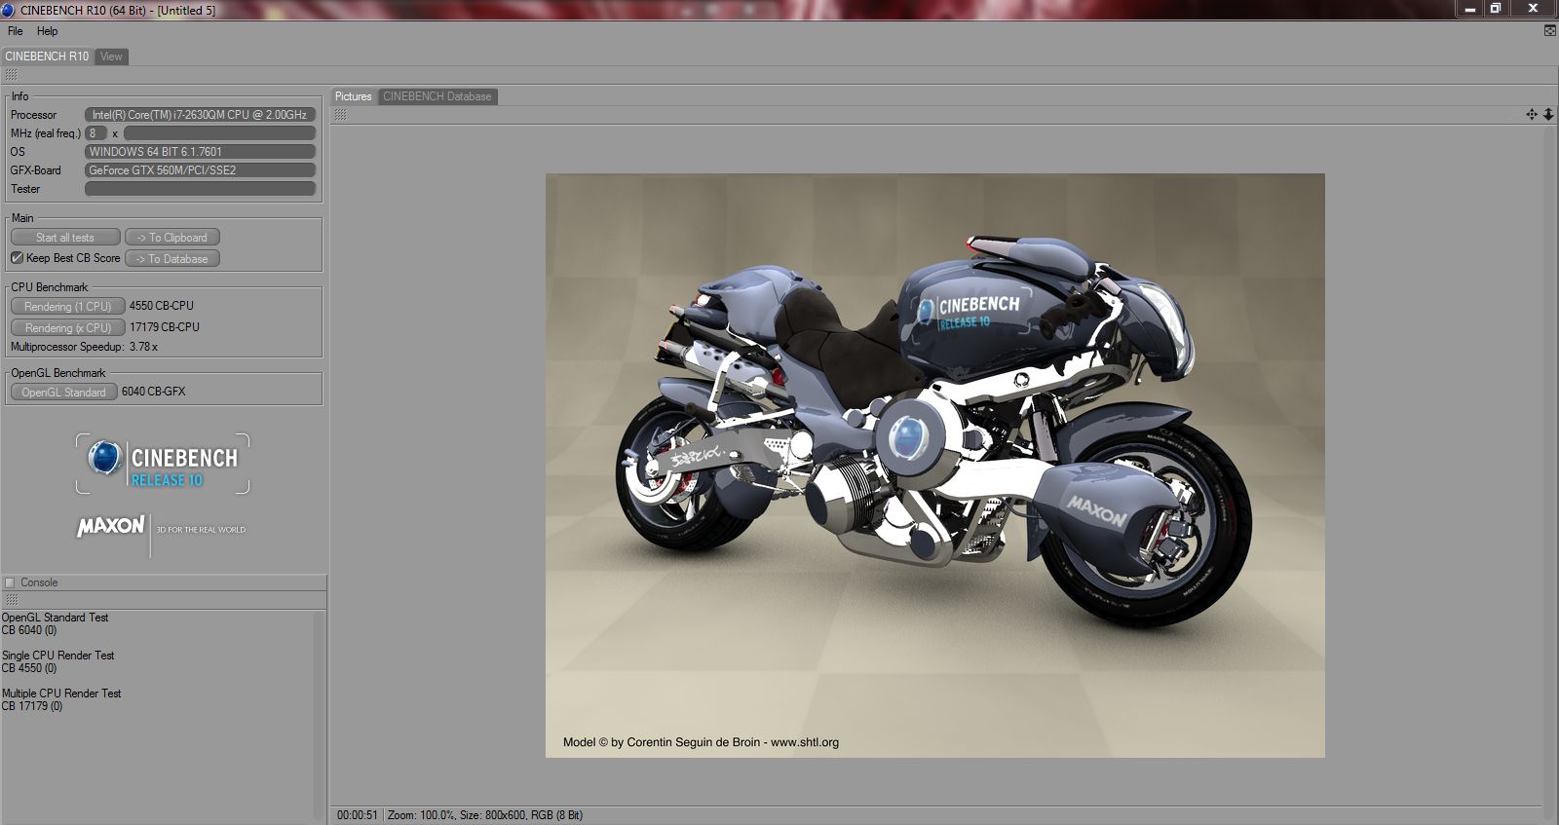
Task: Open the File menu
Action: coord(16,31)
